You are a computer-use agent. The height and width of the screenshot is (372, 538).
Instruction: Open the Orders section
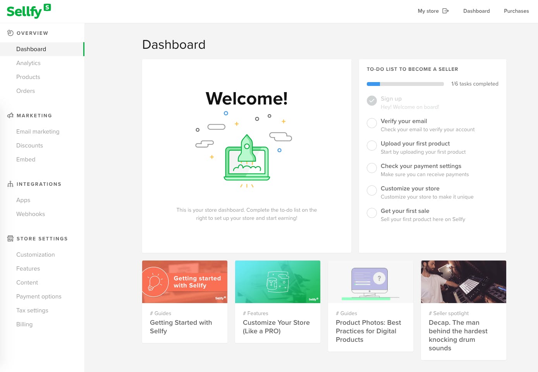point(26,91)
